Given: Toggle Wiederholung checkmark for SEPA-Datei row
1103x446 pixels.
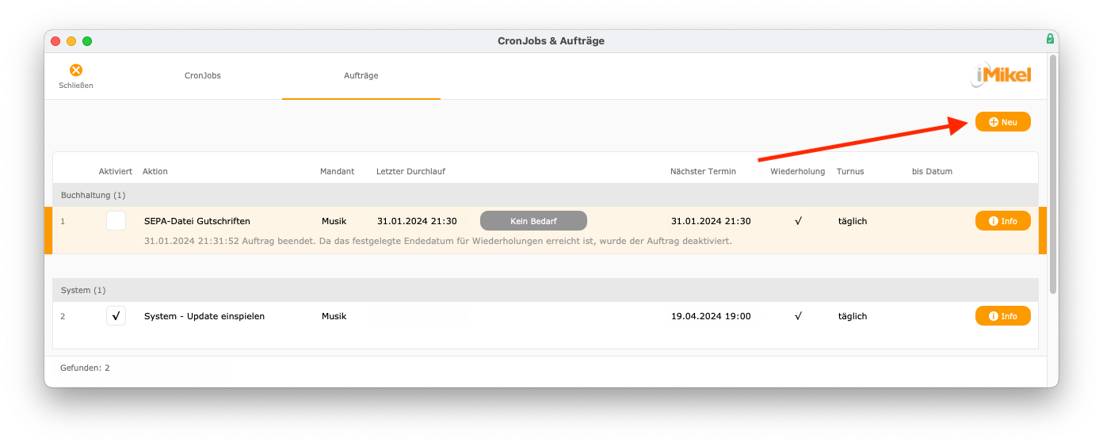Looking at the screenshot, I should point(797,221).
